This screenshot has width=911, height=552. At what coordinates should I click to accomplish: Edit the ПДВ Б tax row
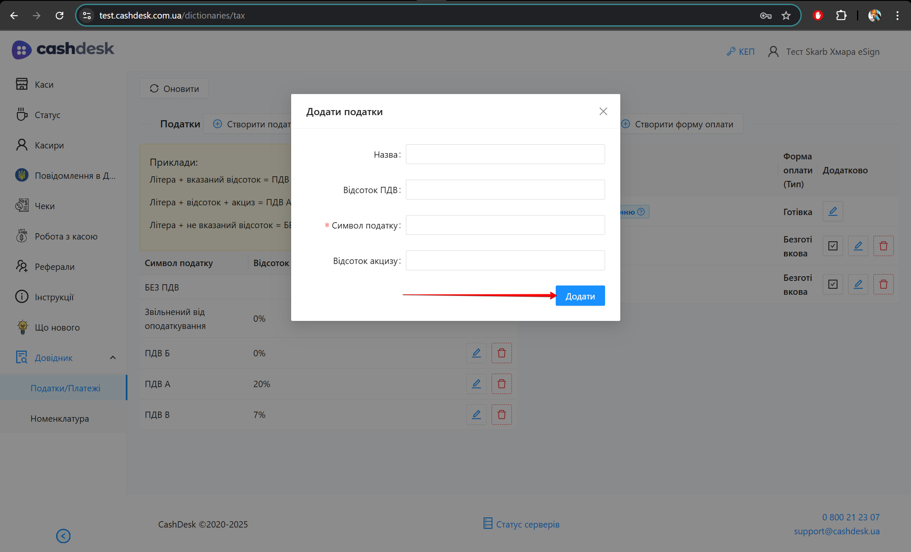coord(476,353)
